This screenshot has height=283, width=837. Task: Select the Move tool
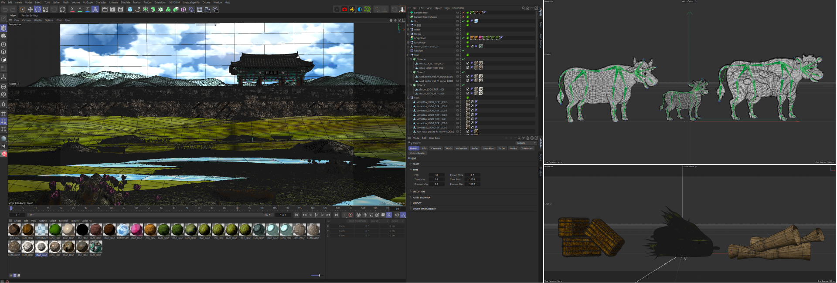pos(30,9)
